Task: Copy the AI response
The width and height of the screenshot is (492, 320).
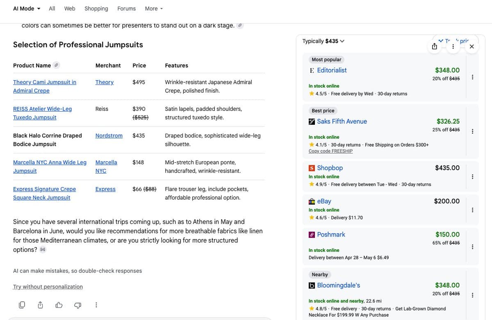Action: click(22, 305)
